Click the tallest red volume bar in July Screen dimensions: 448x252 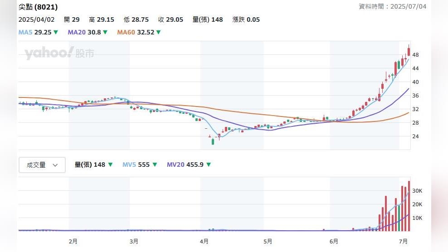coord(409,206)
